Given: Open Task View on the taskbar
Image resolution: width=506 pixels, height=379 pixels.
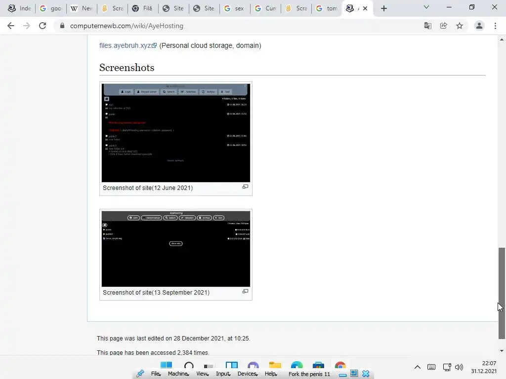Looking at the screenshot, I should tap(209, 366).
